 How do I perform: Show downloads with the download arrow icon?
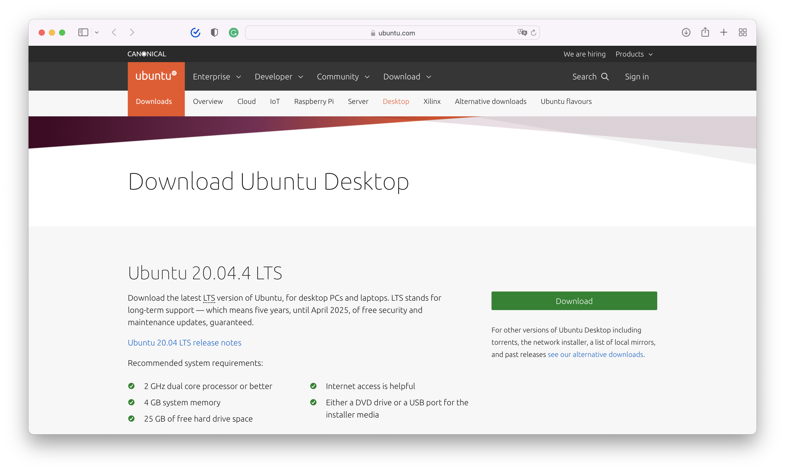point(686,32)
